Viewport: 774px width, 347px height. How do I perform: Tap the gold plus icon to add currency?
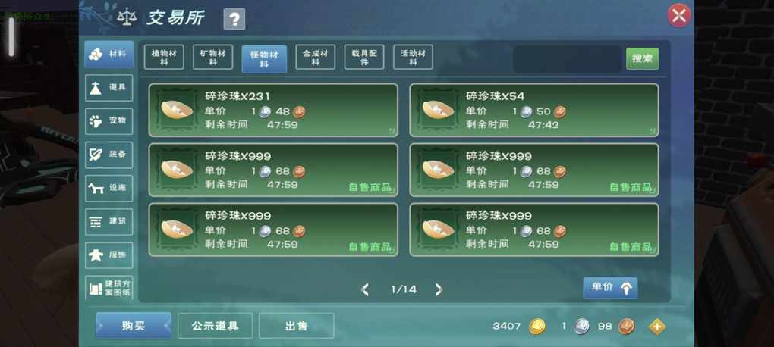[x=656, y=327]
